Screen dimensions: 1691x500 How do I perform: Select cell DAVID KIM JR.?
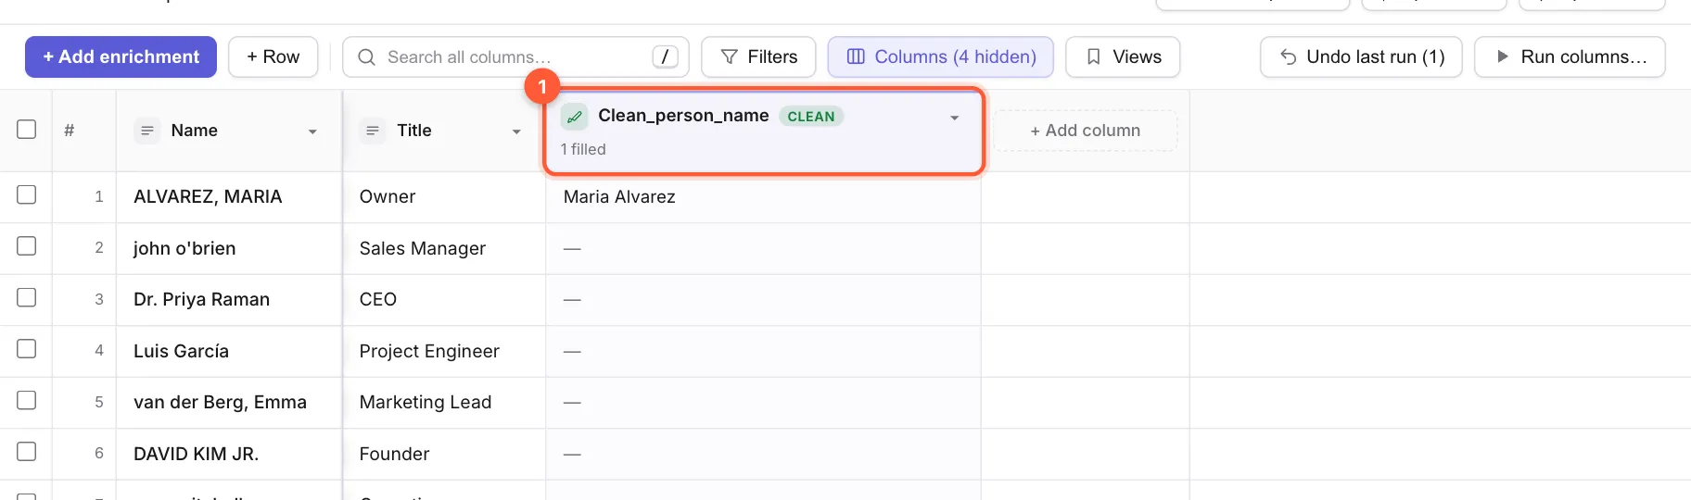229,454
